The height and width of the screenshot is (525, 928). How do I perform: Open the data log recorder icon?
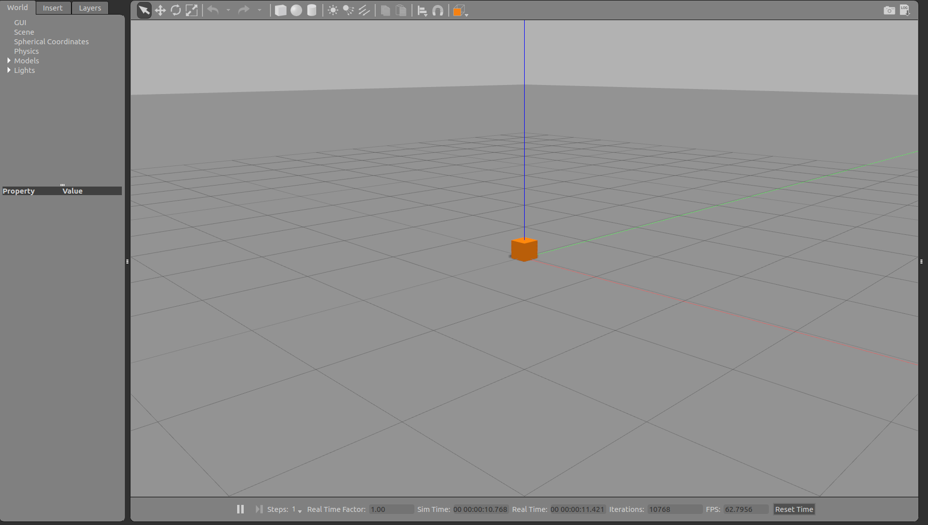pyautogui.click(x=905, y=11)
